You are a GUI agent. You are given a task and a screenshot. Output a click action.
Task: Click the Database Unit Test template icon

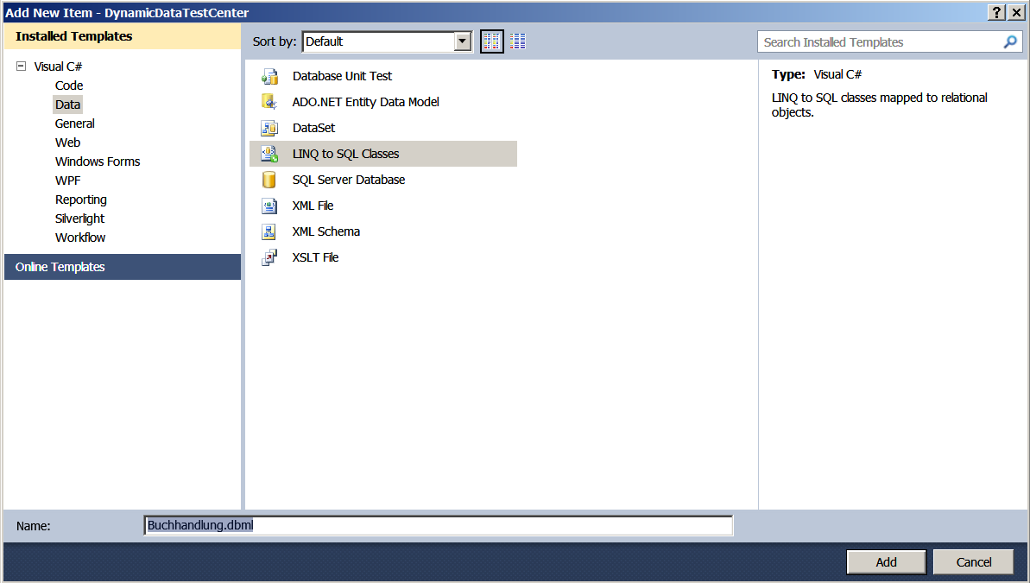(269, 76)
